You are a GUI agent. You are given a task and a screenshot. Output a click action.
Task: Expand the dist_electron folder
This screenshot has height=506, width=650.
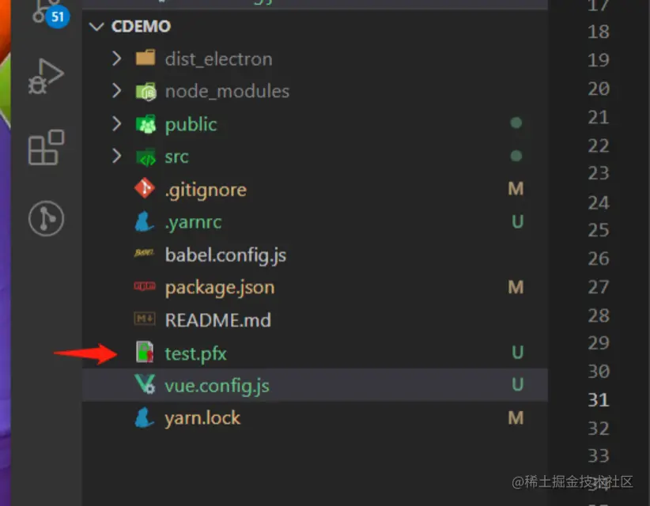tap(117, 59)
